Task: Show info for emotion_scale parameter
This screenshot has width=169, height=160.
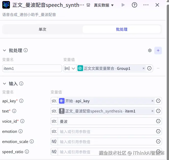Action: pos(32,141)
